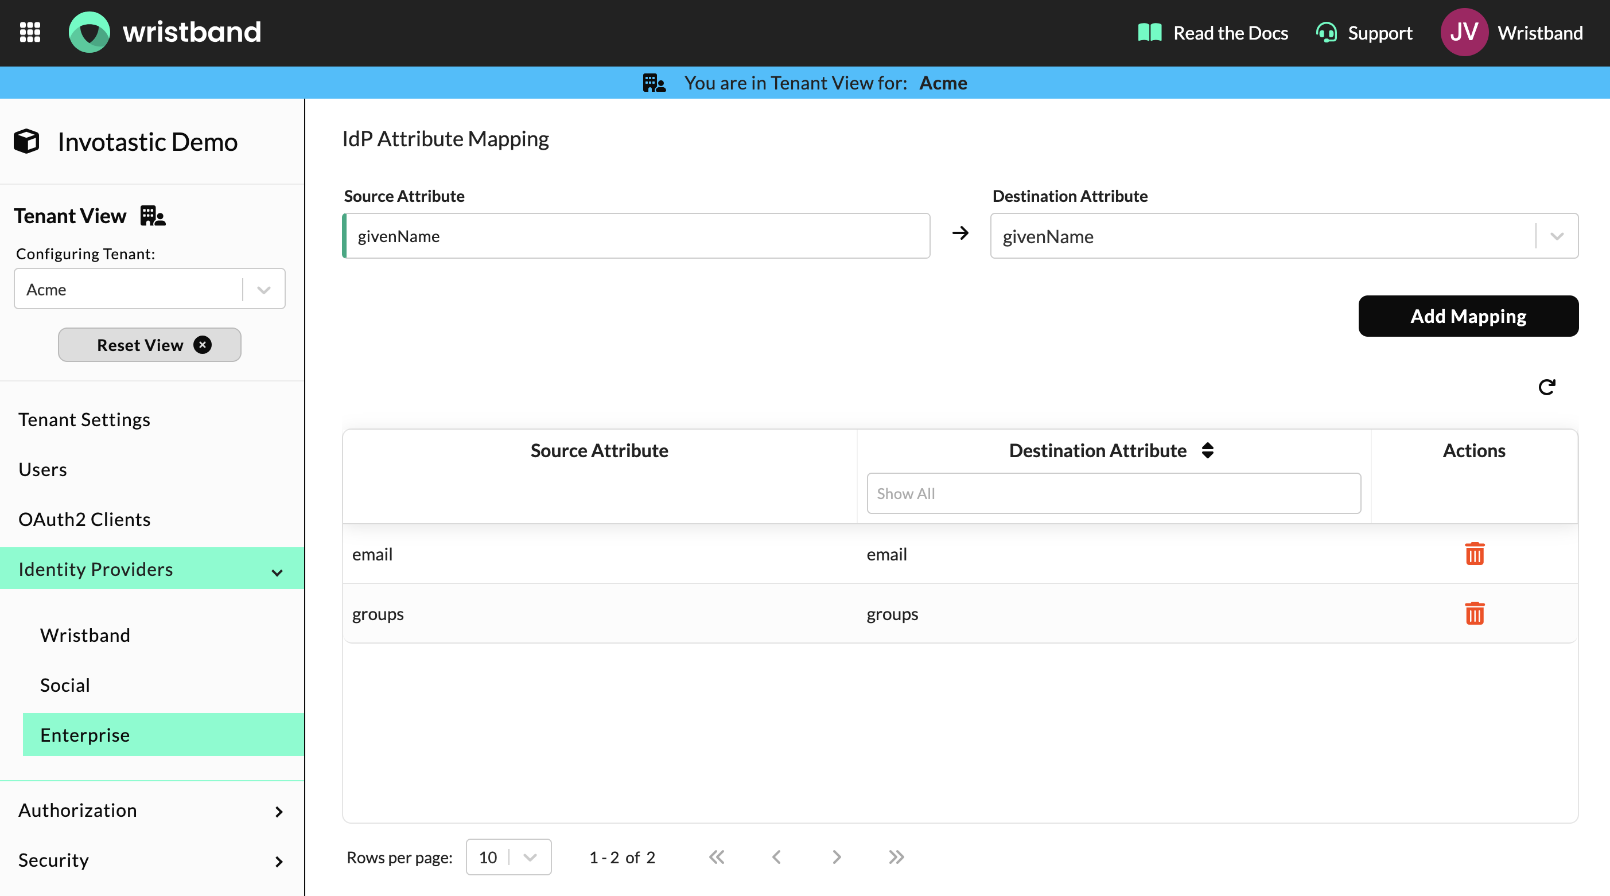Image resolution: width=1610 pixels, height=896 pixels.
Task: Click the groups source attribute cell
Action: coord(378,614)
